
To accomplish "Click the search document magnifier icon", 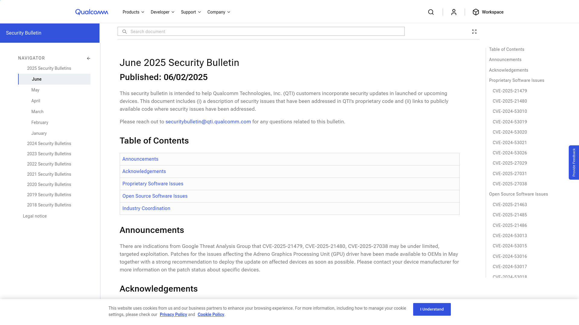I will [x=125, y=32].
